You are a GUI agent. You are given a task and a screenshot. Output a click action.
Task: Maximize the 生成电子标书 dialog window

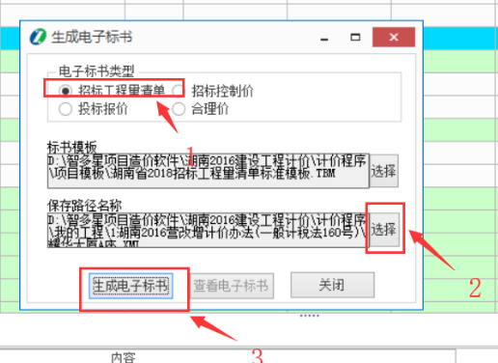[355, 38]
